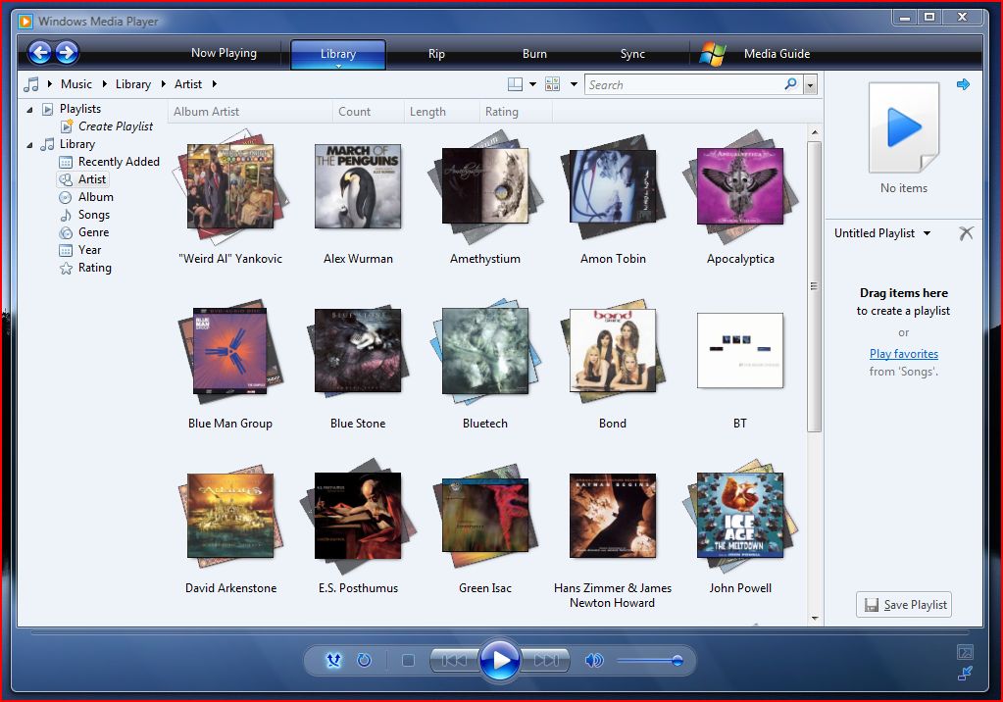1003x702 pixels.
Task: Sort by Album Artist column header
Action: click(x=250, y=112)
